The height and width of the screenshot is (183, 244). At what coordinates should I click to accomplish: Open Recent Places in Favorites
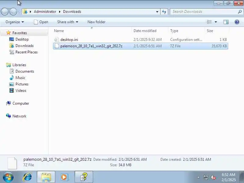[x=27, y=52]
